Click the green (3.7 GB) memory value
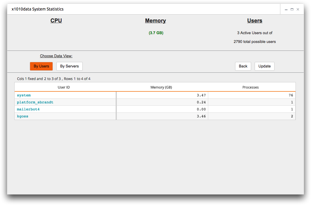 156,33
